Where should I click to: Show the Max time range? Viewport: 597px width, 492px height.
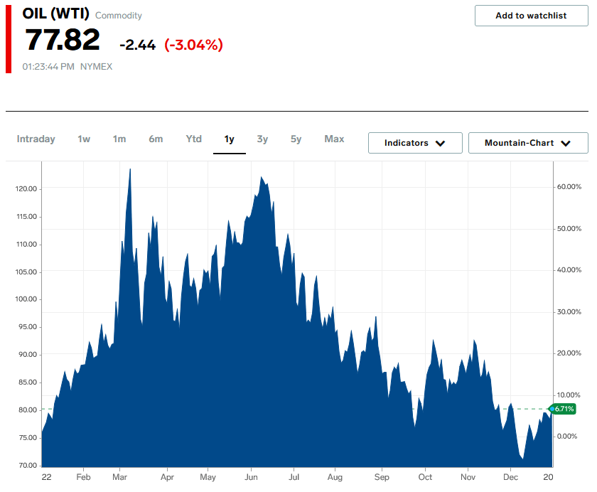click(x=334, y=139)
